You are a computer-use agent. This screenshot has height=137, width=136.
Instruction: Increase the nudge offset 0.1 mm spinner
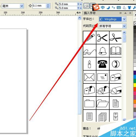click(x=48, y=5)
